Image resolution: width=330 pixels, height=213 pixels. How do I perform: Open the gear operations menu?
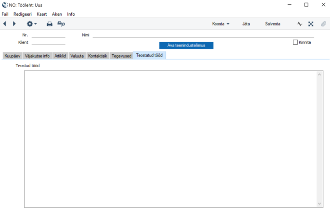(x=32, y=24)
